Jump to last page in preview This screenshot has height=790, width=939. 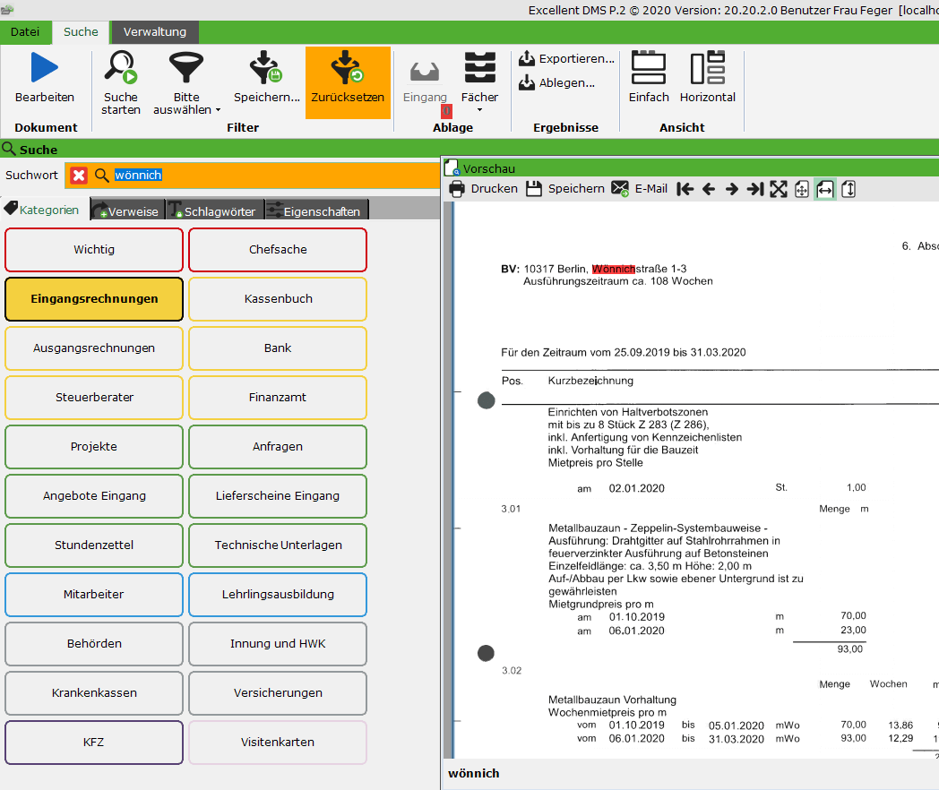coord(755,189)
